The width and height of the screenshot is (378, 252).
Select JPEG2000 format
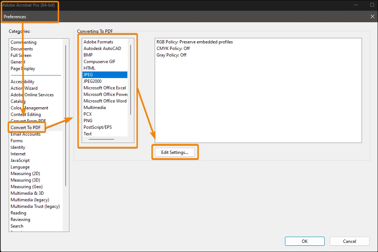click(x=92, y=81)
